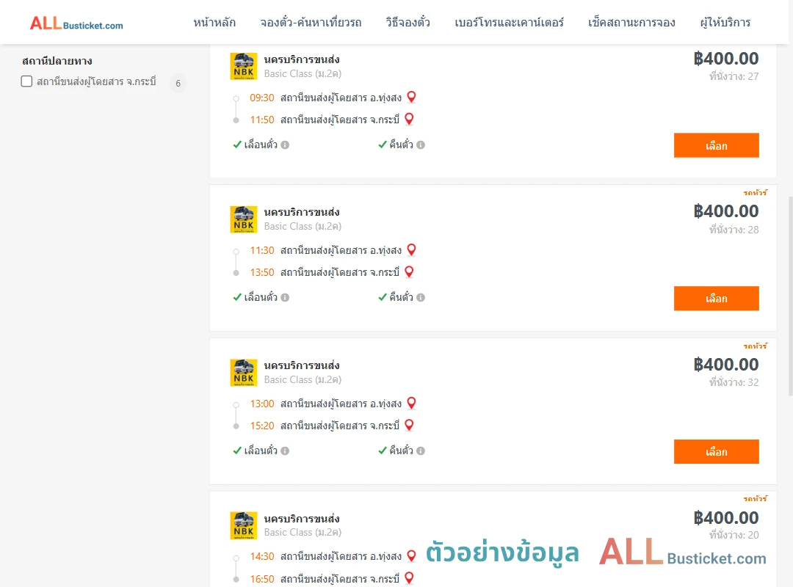Go to จองตั๋ว-ค้นหาเที่ยวรถ menu

click(x=311, y=23)
